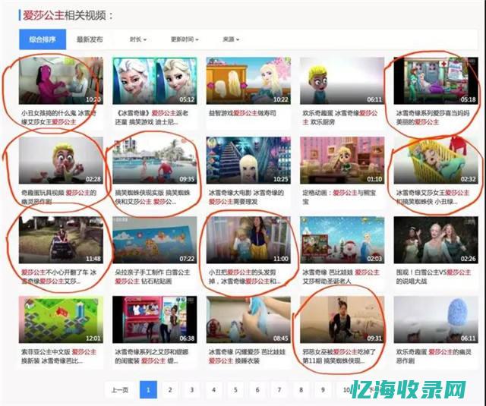Open thumbnail of 爱莎公主不小心开翻了车 video
This screenshot has height=406, width=486.
(61, 240)
